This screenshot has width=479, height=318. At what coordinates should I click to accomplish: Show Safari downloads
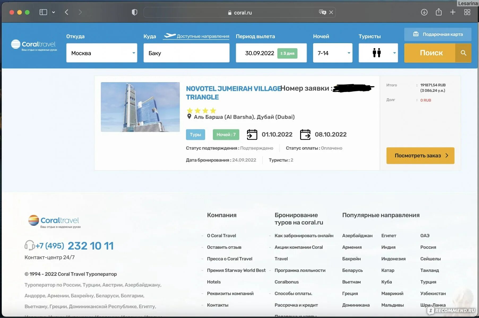click(x=424, y=12)
